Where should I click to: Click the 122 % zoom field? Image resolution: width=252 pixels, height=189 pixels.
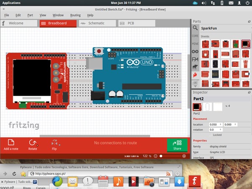pos(147,156)
